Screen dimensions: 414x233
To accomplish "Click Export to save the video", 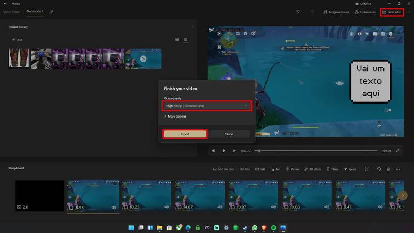I will (185, 134).
